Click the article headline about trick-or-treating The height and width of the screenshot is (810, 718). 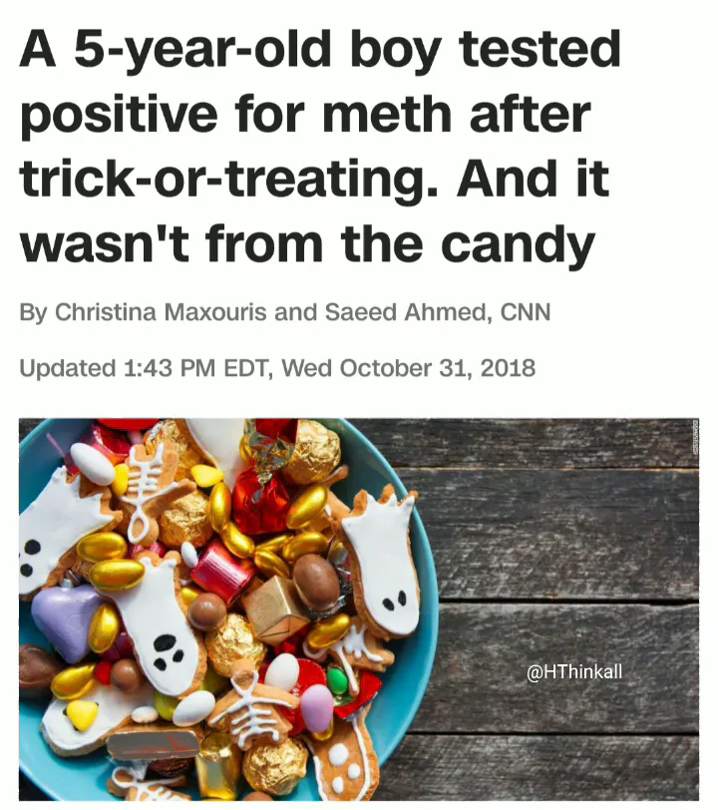tap(320, 146)
